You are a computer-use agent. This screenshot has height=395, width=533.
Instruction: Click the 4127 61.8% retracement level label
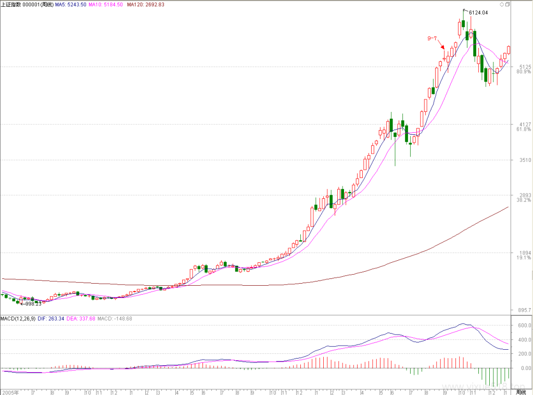[x=524, y=127]
